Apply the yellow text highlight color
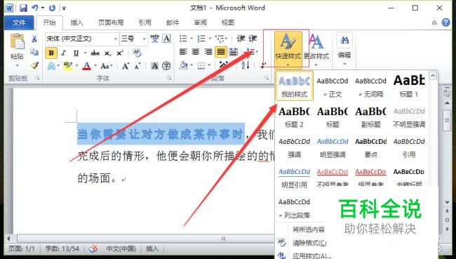The image size is (456, 259). pyautogui.click(x=68, y=66)
